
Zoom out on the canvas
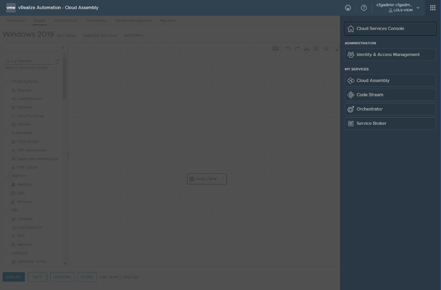pyautogui.click(x=326, y=49)
